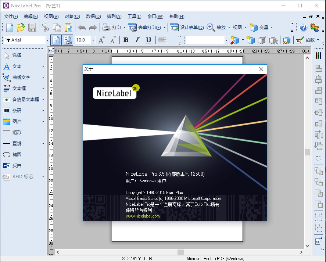
Task: Open the Arial font name dropdown
Action: pyautogui.click(x=47, y=40)
